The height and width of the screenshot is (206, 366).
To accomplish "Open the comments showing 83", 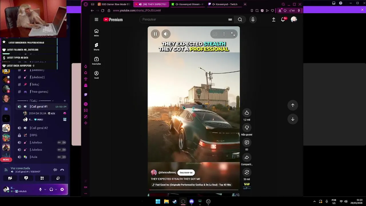I will [x=247, y=142].
